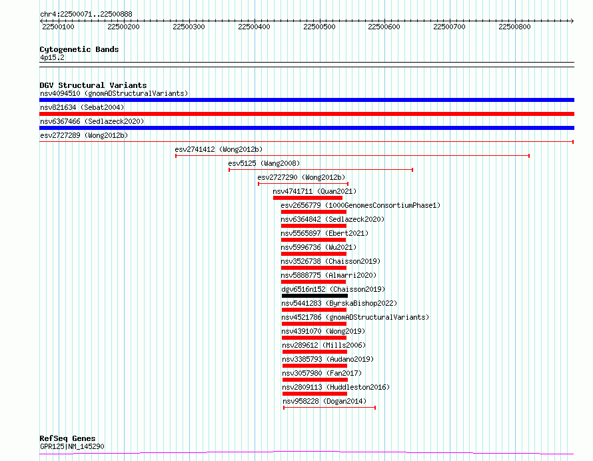Select the 4p15.2 band label

pos(52,57)
